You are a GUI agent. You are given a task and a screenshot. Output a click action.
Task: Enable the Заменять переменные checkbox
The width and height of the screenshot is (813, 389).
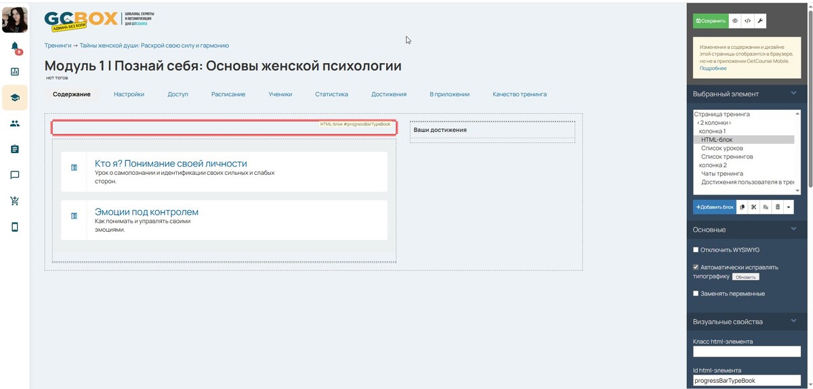[696, 293]
